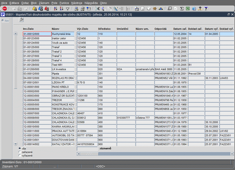The image size is (235, 170).
Task: Sort ascending with A-Z icon
Action: [x=56, y=9]
